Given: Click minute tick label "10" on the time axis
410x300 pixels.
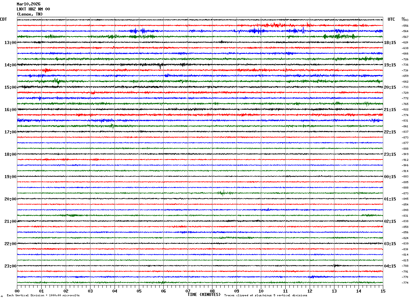Looking at the screenshot, I should 261,291.
